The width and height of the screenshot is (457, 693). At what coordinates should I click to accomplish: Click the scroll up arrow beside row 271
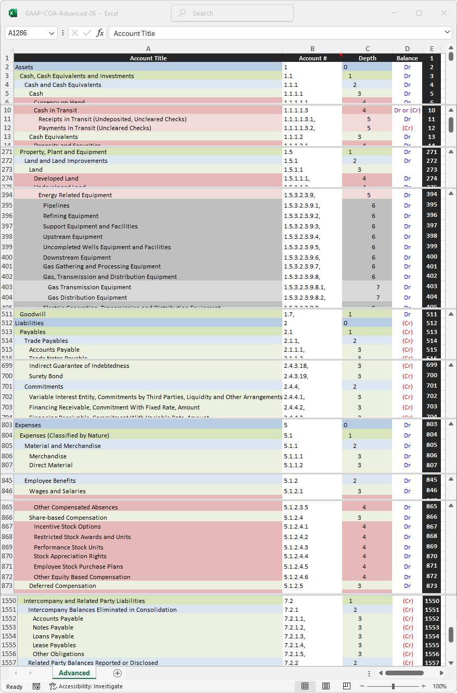(451, 152)
